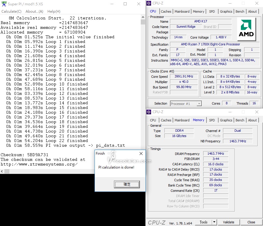Click the Technology value 14 nm

click(178, 37)
